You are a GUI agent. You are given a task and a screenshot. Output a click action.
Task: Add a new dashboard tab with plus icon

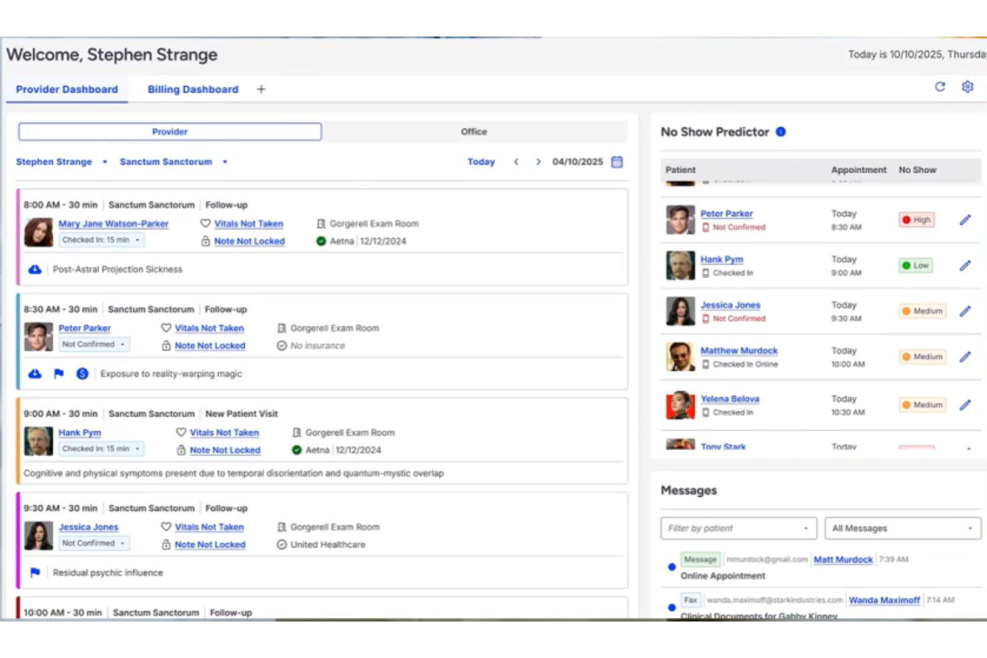pos(261,89)
